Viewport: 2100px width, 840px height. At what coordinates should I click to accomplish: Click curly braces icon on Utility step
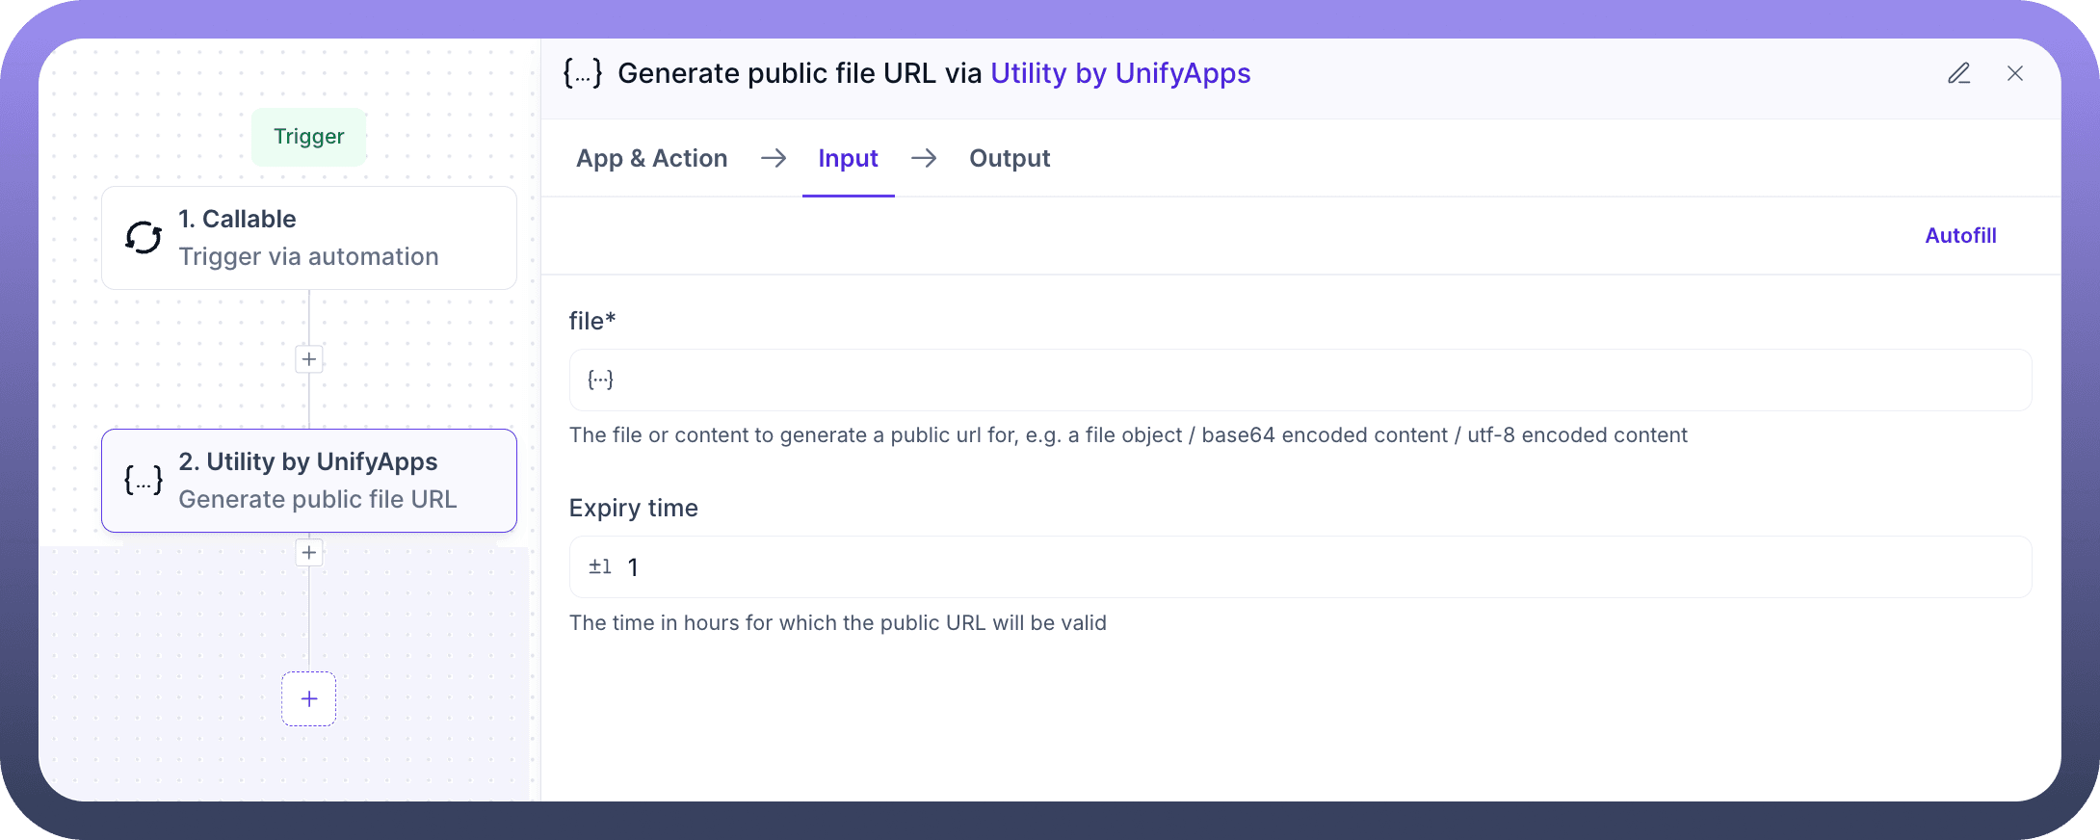[144, 480]
